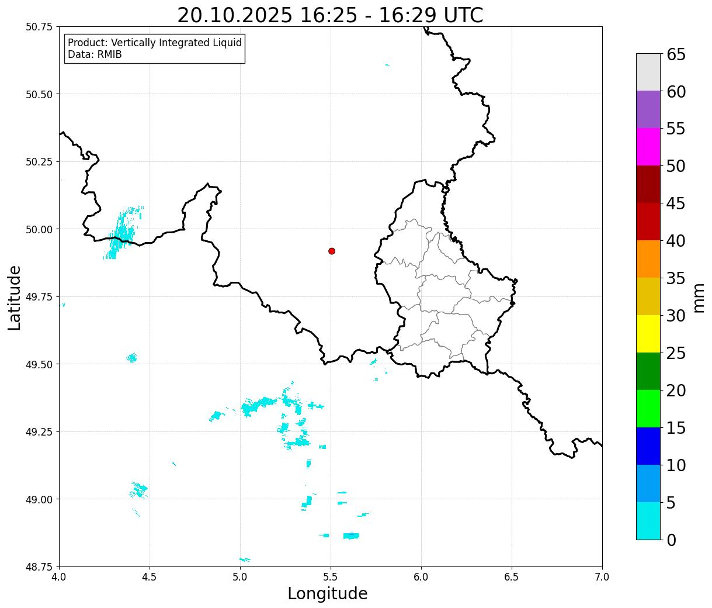Click the 4.0 longitude tick label
This screenshot has width=712, height=608.
[59, 577]
